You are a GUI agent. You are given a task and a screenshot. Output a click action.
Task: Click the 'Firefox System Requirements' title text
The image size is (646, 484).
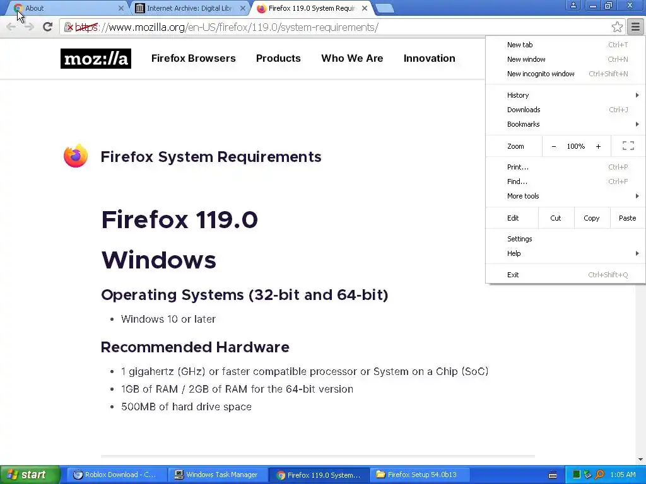click(211, 157)
